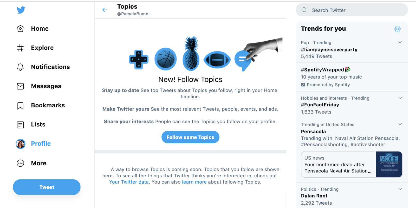Go back using the left arrow
The width and height of the screenshot is (416, 208).
coord(105,10)
